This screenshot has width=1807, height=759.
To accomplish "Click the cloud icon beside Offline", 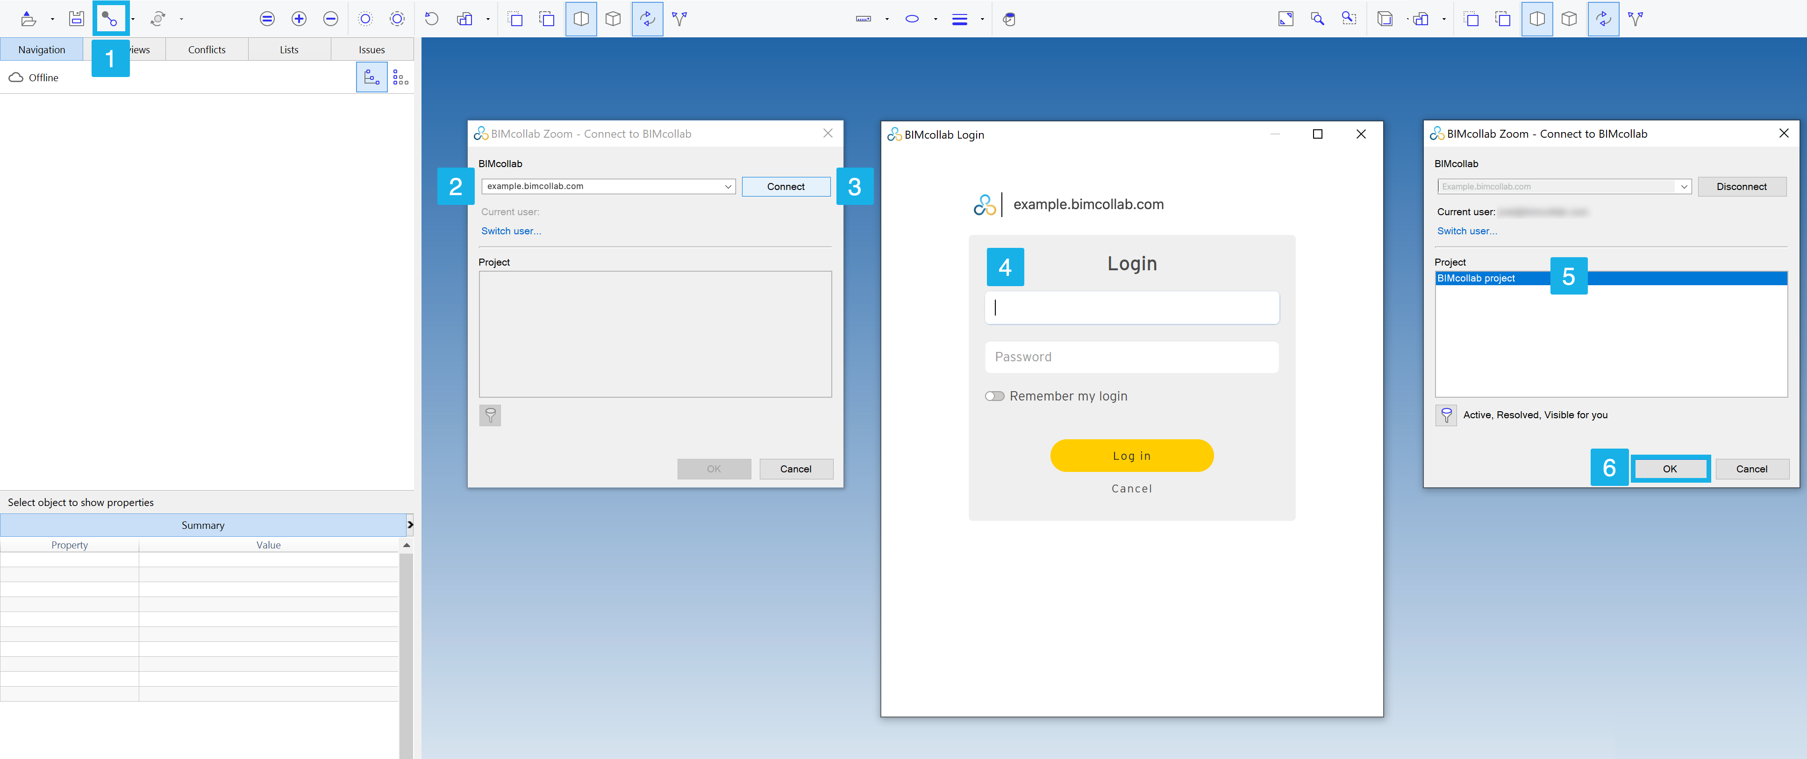I will (x=15, y=77).
